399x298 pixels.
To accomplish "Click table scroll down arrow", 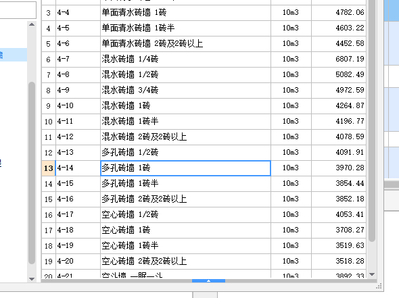I will (372, 274).
